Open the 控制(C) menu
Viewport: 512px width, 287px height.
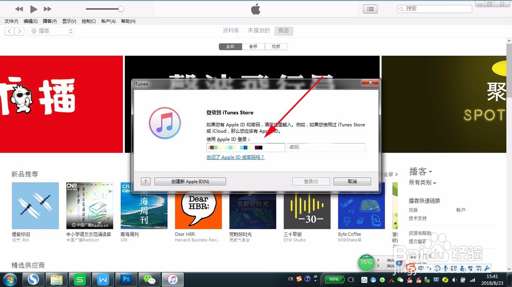coord(89,21)
